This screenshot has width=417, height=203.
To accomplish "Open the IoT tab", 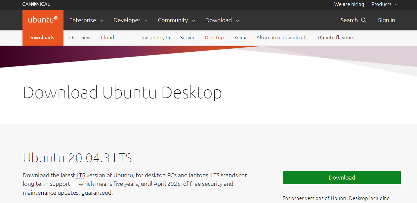I will pyautogui.click(x=128, y=38).
